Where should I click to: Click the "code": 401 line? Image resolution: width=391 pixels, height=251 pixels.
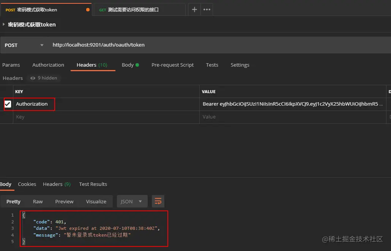(50, 221)
